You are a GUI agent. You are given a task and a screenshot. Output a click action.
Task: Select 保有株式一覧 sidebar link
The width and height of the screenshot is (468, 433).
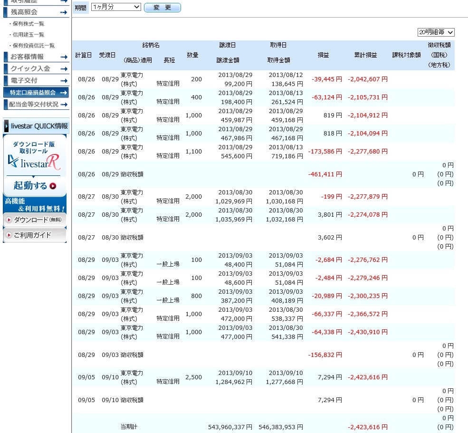[x=29, y=23]
